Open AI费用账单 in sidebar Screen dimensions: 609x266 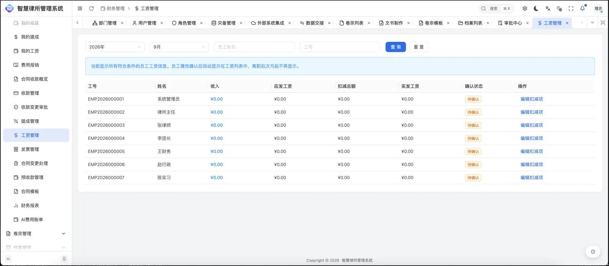click(36, 220)
